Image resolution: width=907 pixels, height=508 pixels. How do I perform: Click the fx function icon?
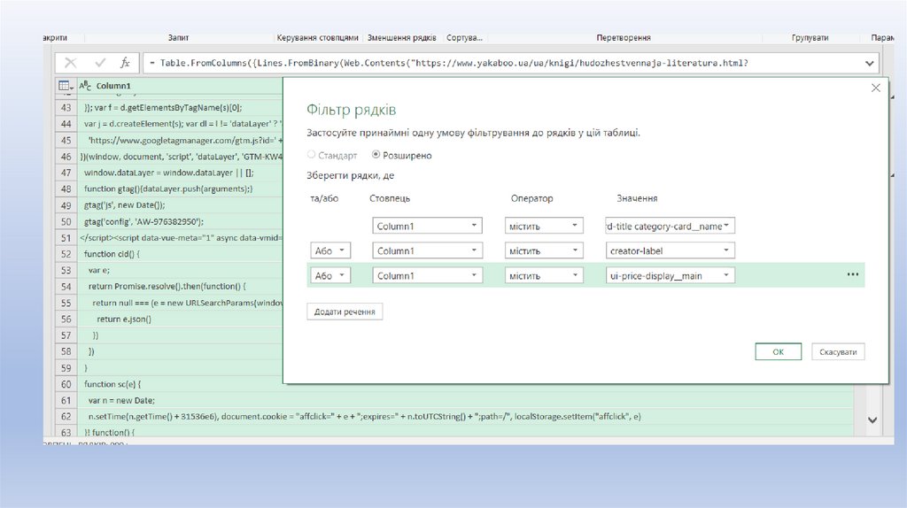coord(125,63)
